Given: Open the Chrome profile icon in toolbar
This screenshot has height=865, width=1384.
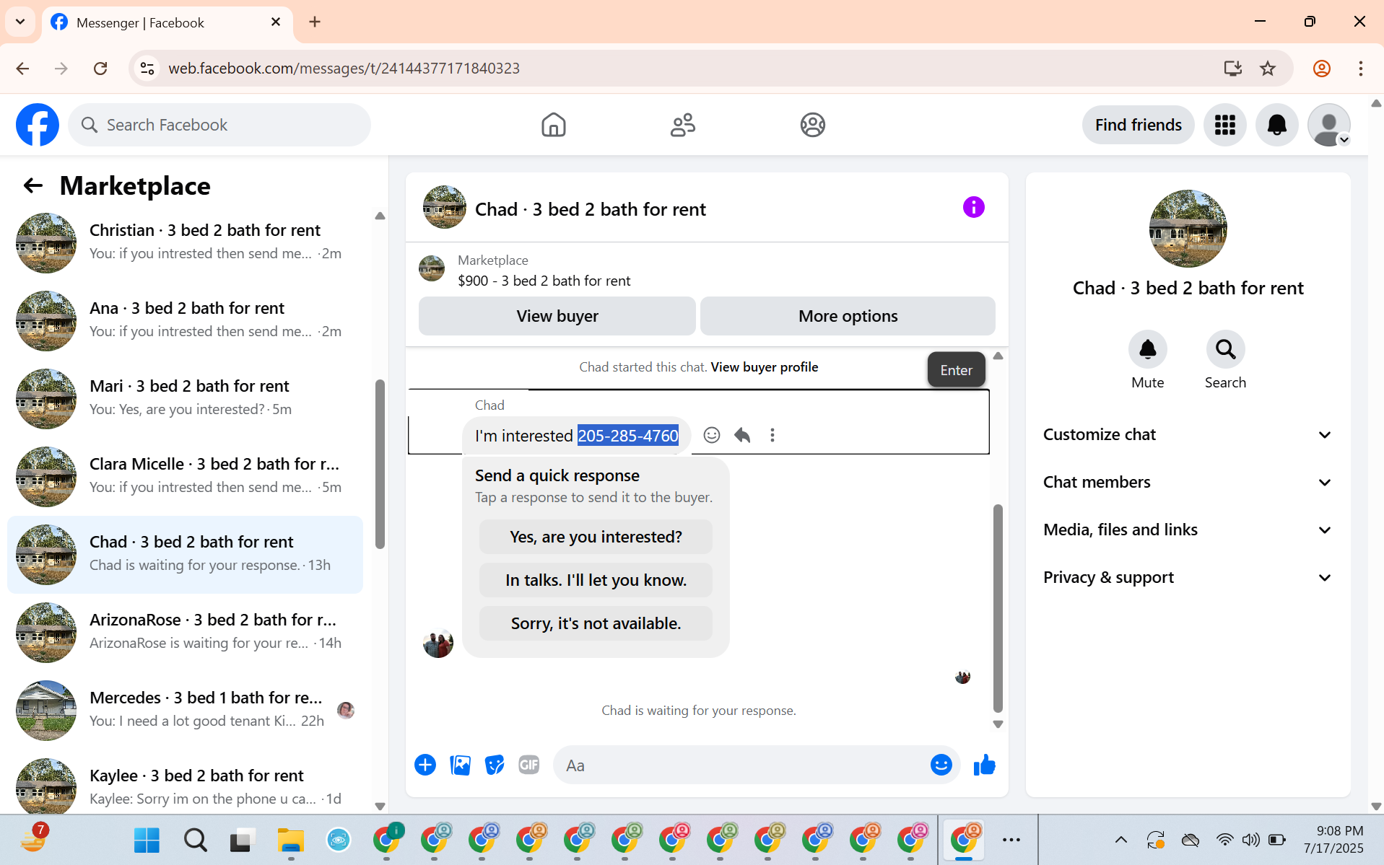Looking at the screenshot, I should pos(1322,69).
